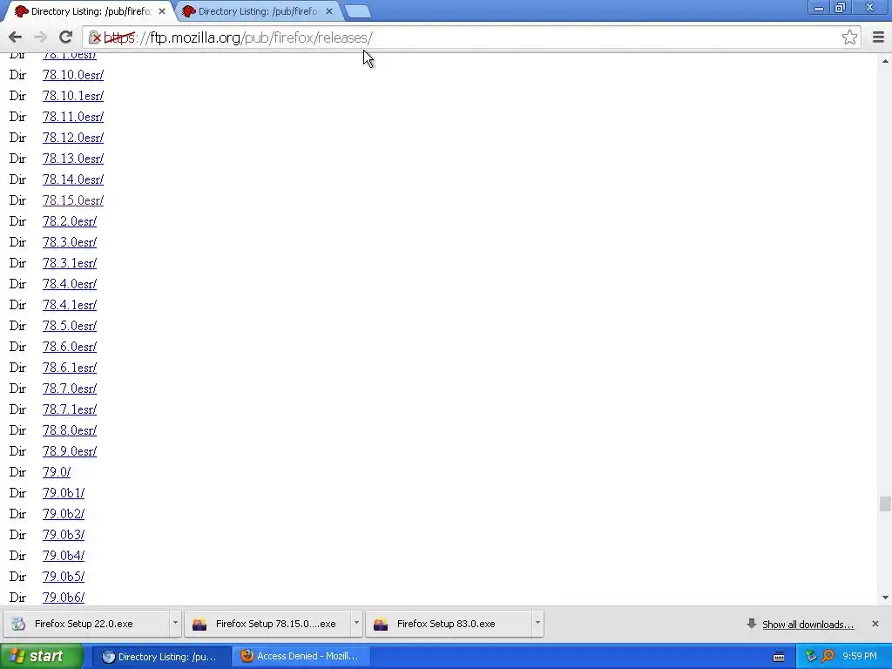
Task: Open the 79.0b3/ directory
Action: coord(63,535)
